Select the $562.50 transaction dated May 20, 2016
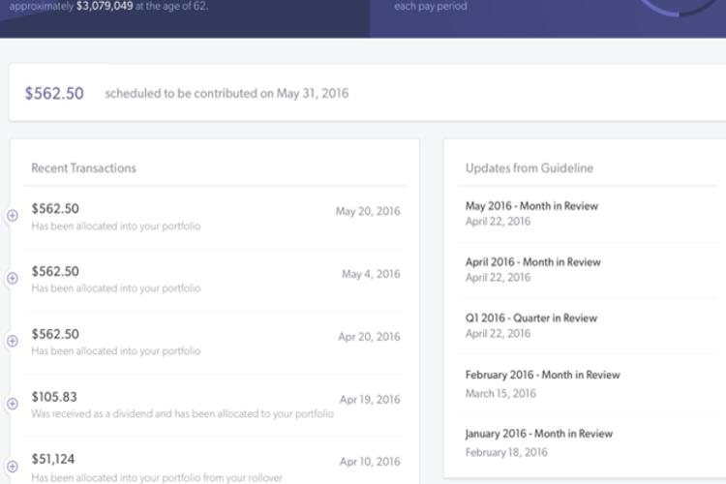Viewport: 726px width, 484px height. click(x=214, y=217)
